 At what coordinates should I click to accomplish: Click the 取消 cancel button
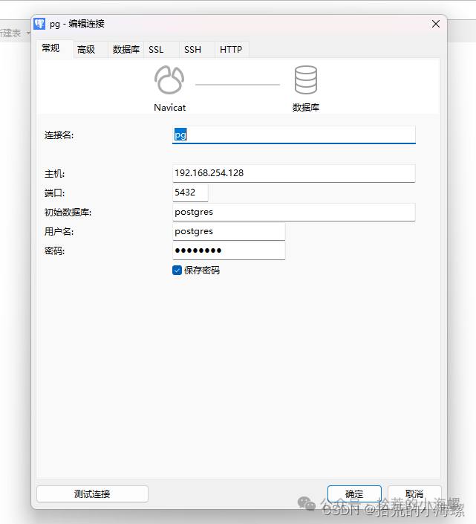414,494
